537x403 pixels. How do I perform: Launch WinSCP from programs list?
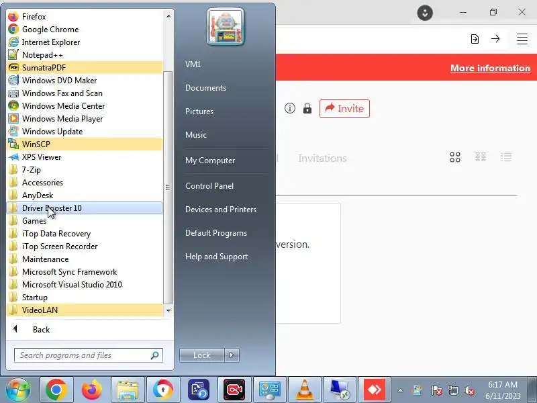click(x=85, y=144)
